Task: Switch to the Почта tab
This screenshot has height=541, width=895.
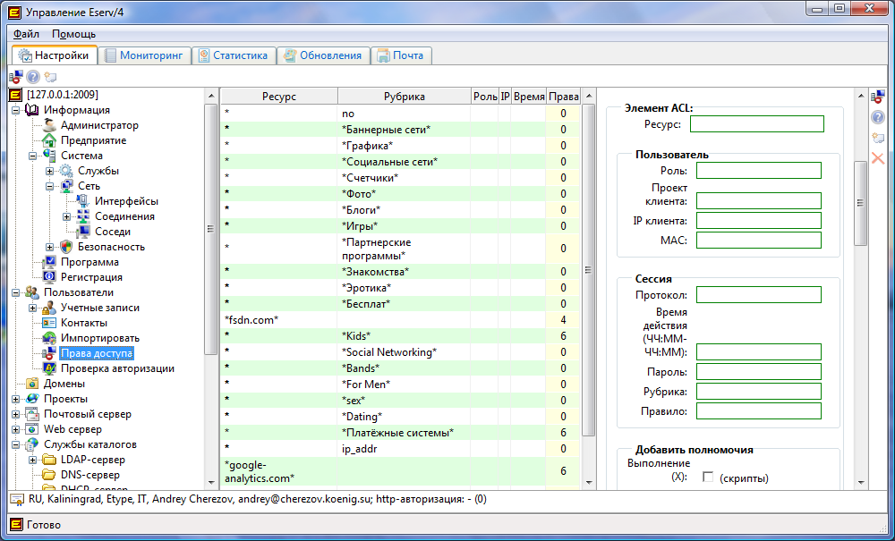Action: [x=401, y=55]
